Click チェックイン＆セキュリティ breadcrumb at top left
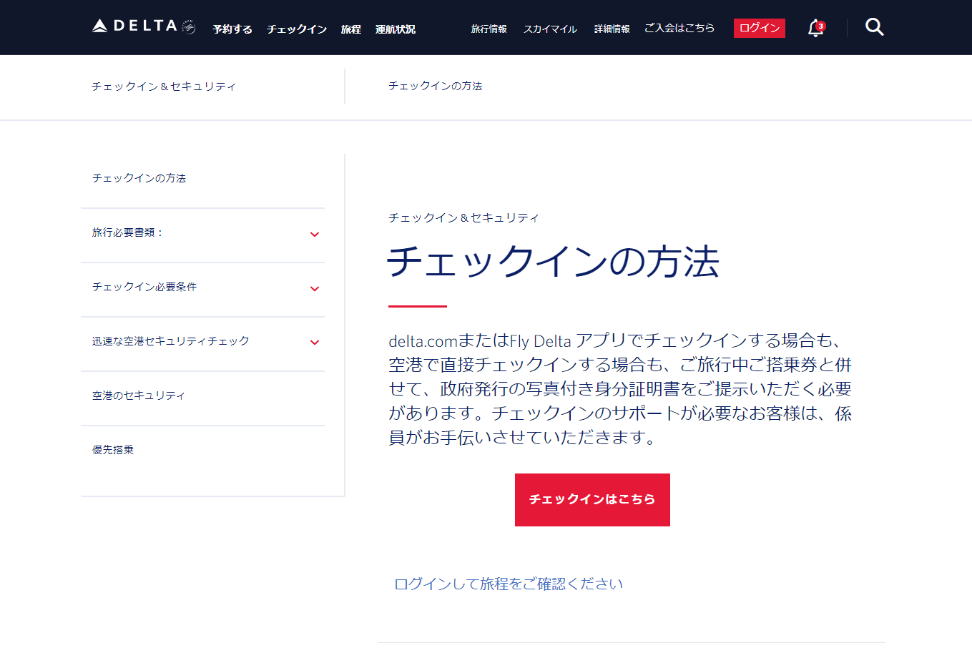 click(164, 87)
